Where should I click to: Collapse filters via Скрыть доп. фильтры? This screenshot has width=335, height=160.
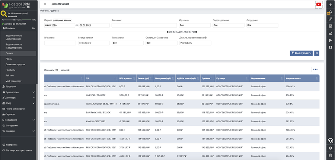click(x=182, y=32)
